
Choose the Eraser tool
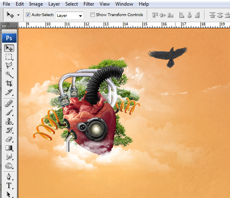pyautogui.click(x=9, y=139)
